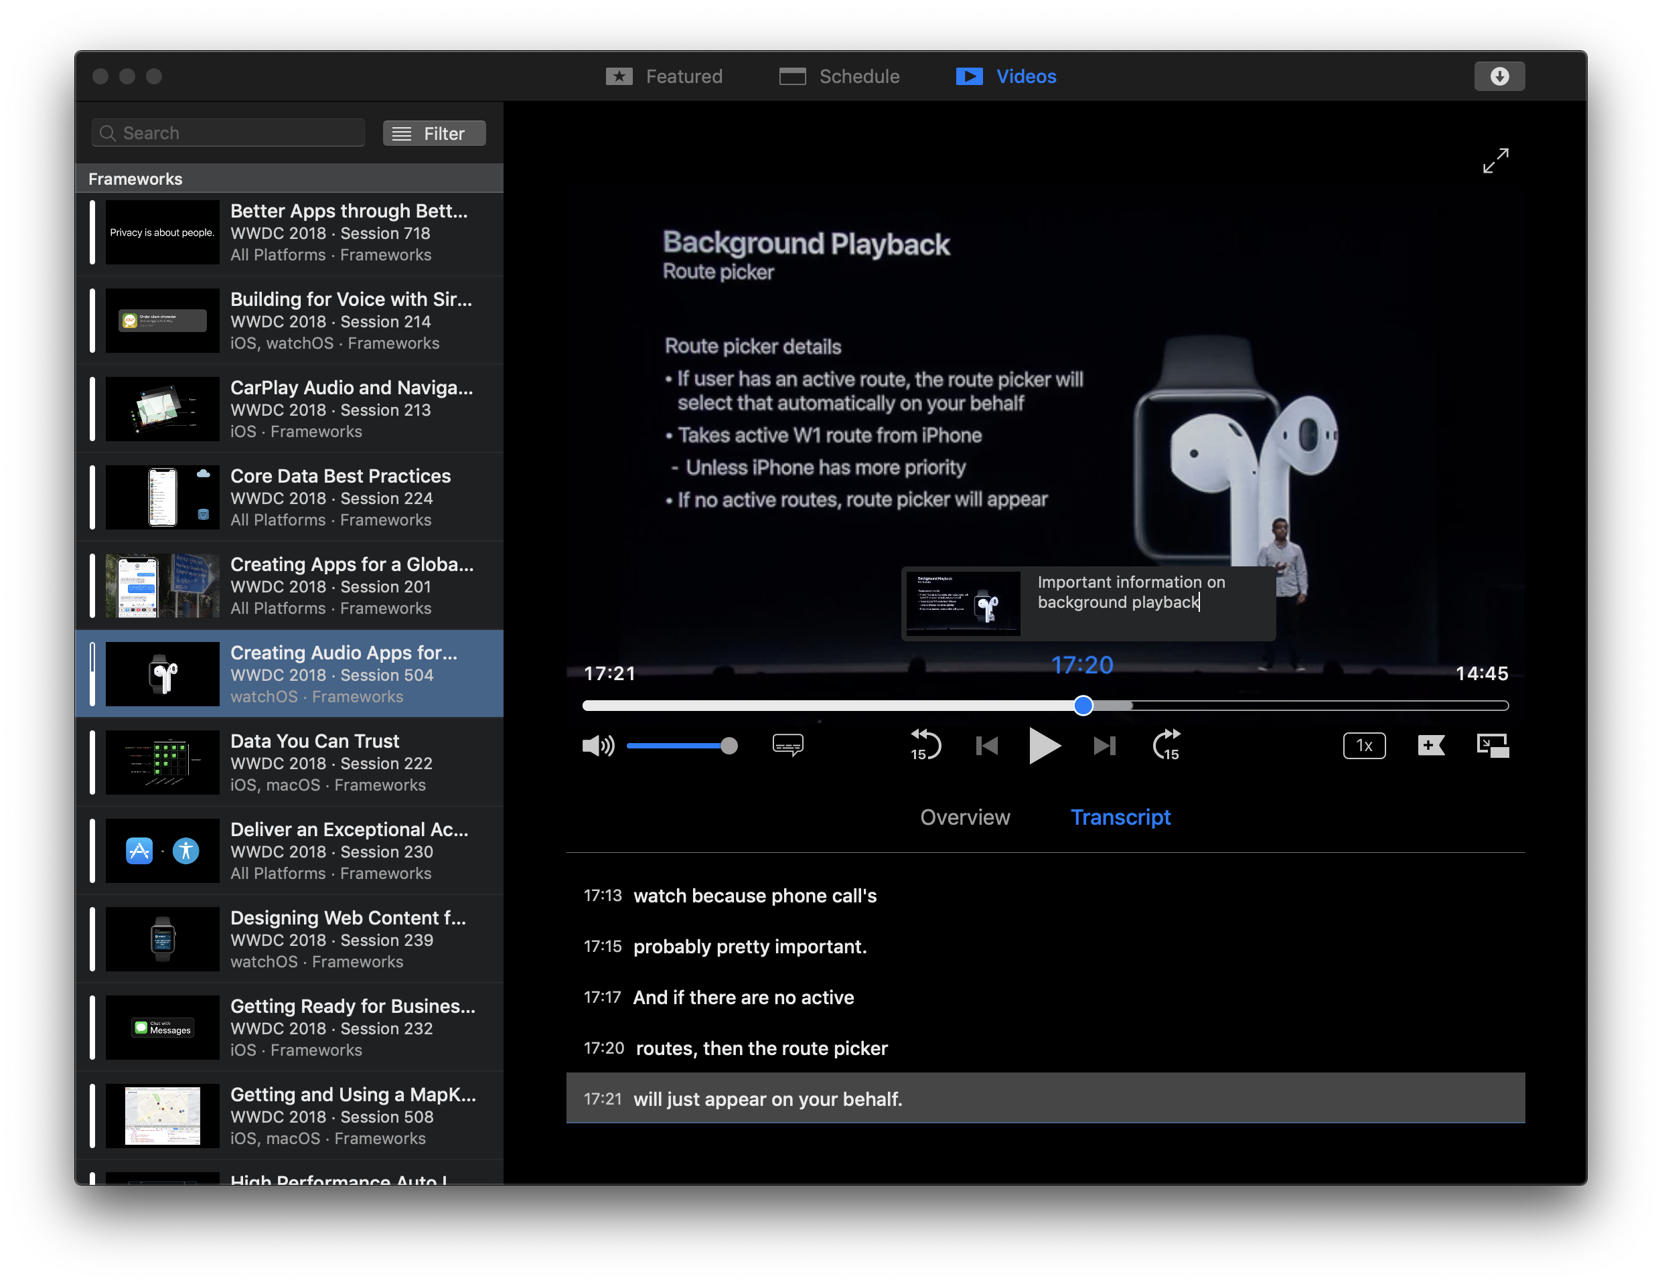The height and width of the screenshot is (1284, 1662).
Task: Change the 1x playback speed
Action: click(x=1364, y=746)
